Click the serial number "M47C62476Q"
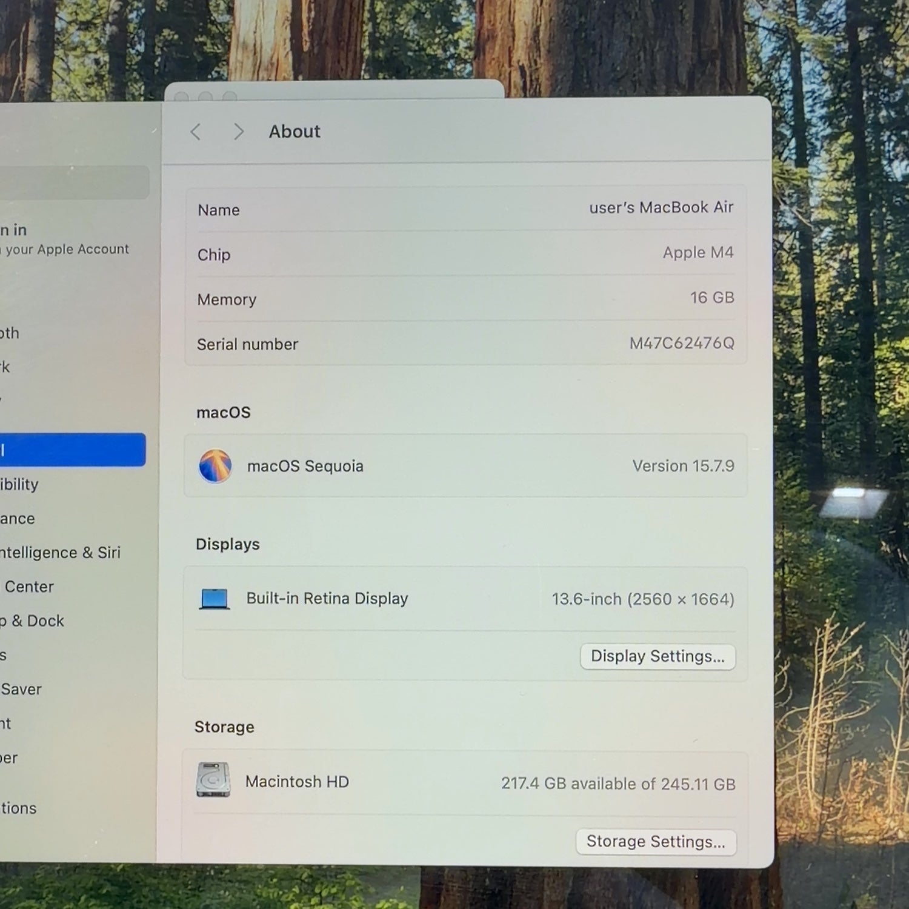The height and width of the screenshot is (909, 909). click(682, 343)
